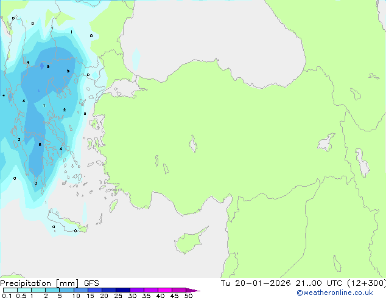Click the 30–35 mm purple legend swatch

(137, 290)
